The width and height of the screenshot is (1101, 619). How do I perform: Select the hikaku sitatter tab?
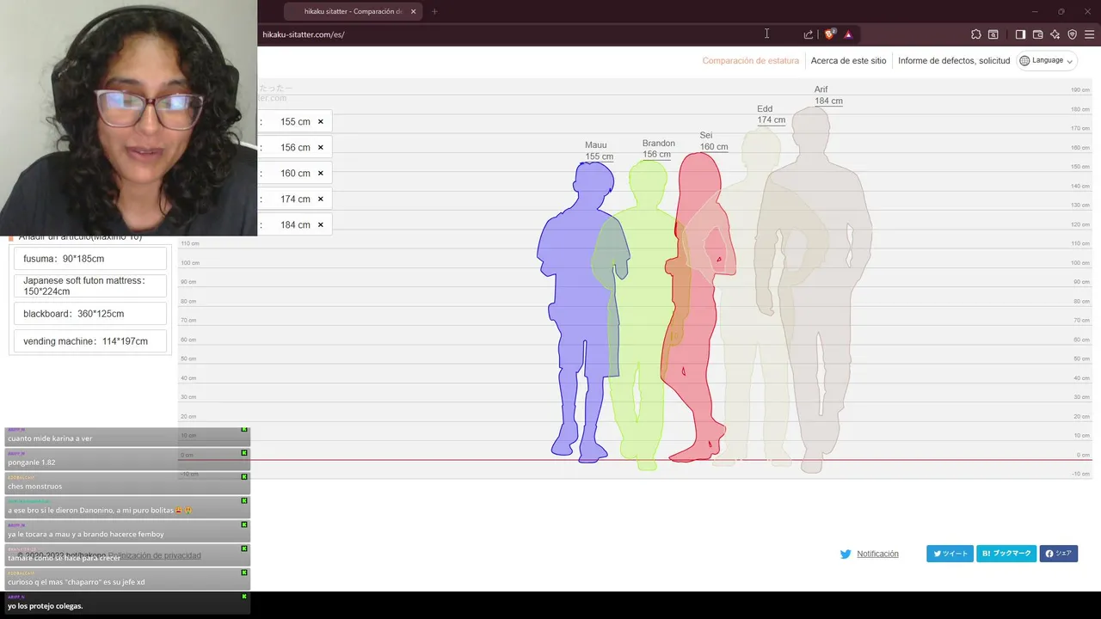click(x=351, y=11)
